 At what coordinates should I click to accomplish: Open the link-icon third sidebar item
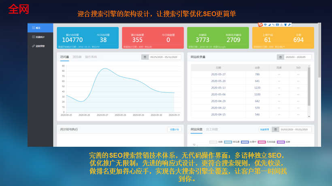[x=40, y=46]
